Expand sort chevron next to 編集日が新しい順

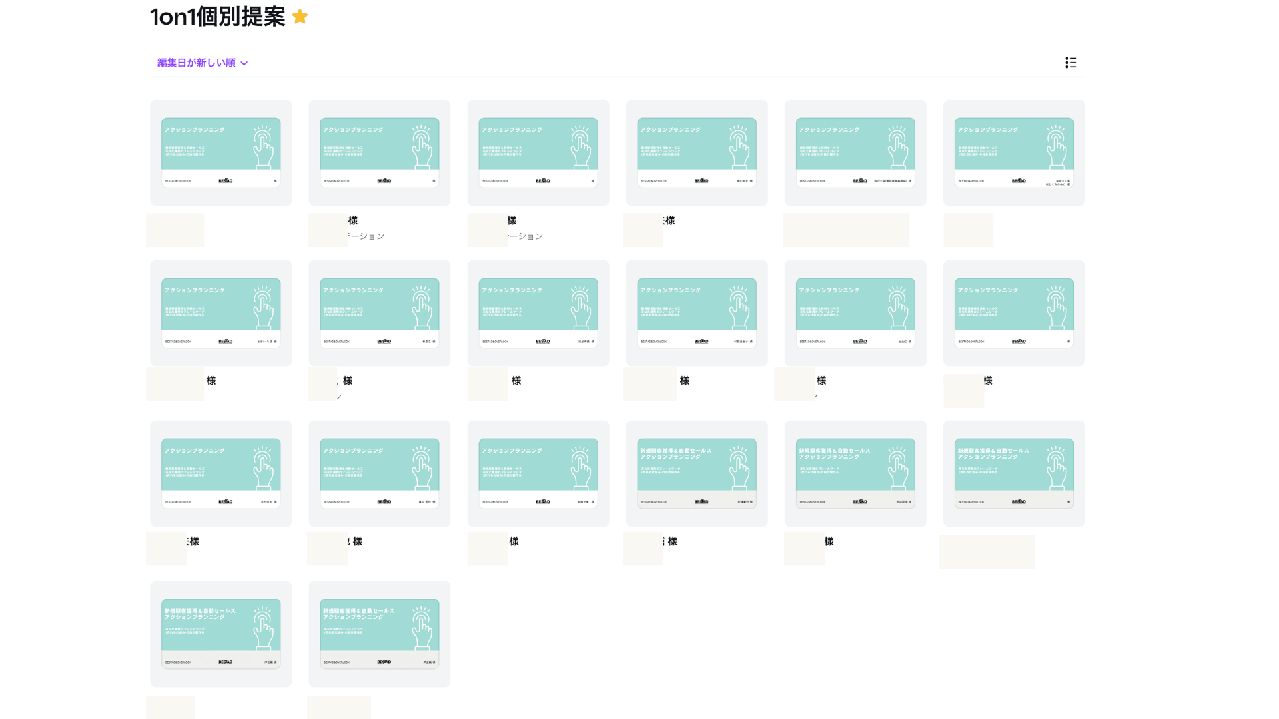point(244,63)
